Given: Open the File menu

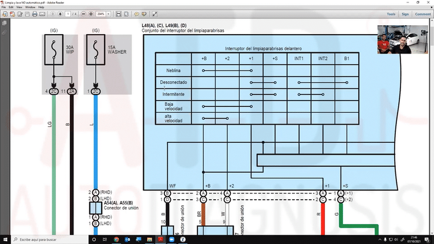Looking at the screenshot, I should pyautogui.click(x=4, y=7).
